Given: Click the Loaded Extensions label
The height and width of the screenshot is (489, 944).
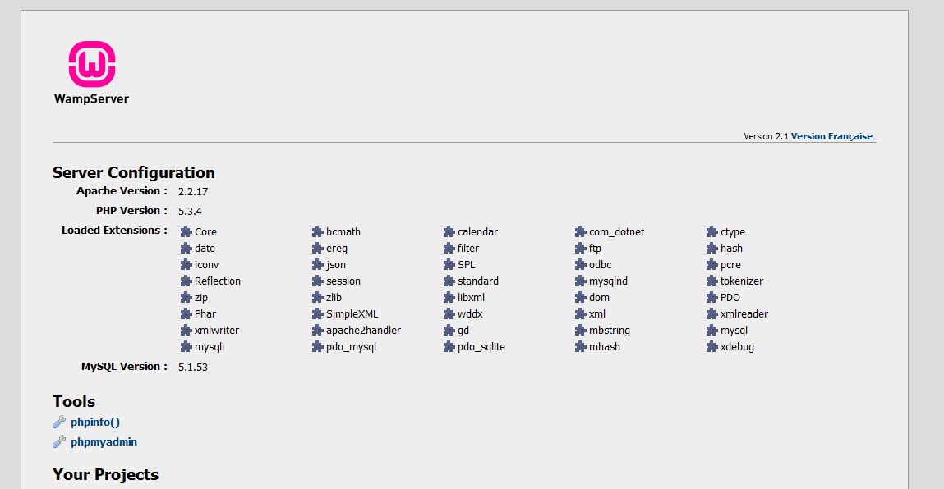Looking at the screenshot, I should (114, 231).
